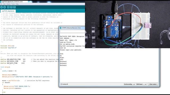Click the 'Down' line in serial output

click(x=62, y=54)
